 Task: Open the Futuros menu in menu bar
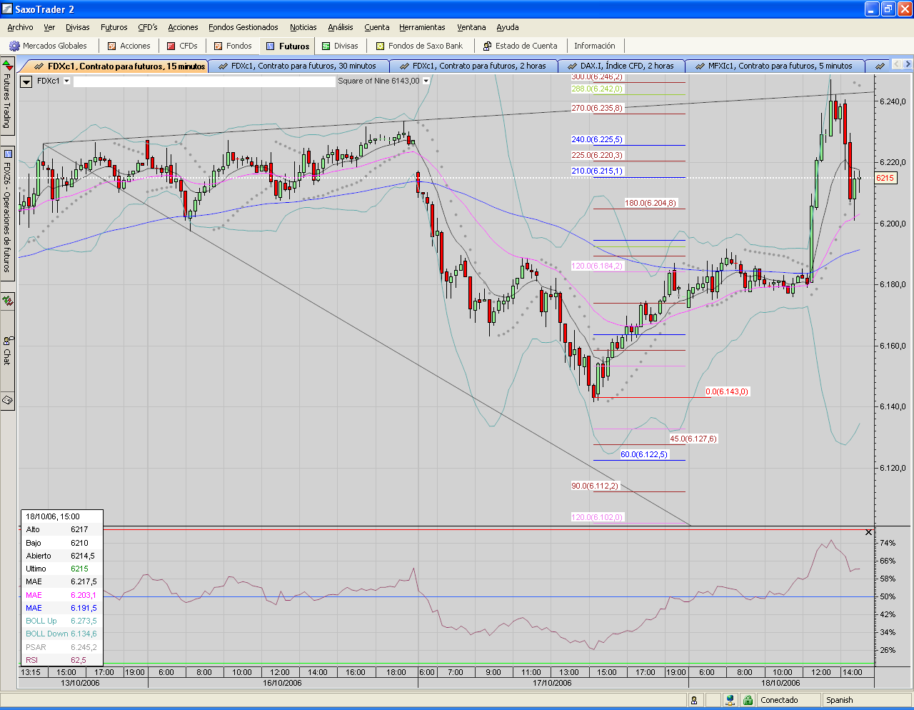[x=114, y=27]
